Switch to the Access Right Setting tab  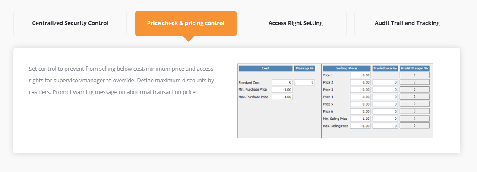click(x=295, y=23)
